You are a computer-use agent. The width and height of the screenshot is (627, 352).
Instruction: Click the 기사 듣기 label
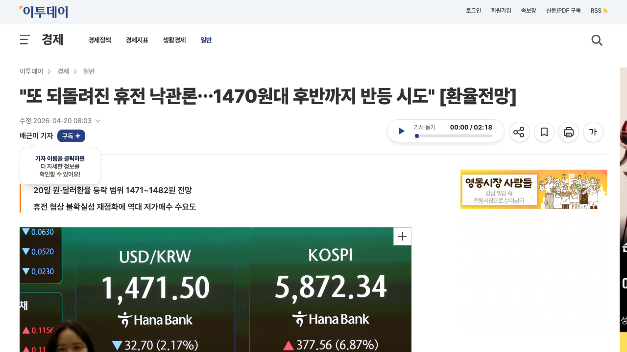(x=424, y=128)
